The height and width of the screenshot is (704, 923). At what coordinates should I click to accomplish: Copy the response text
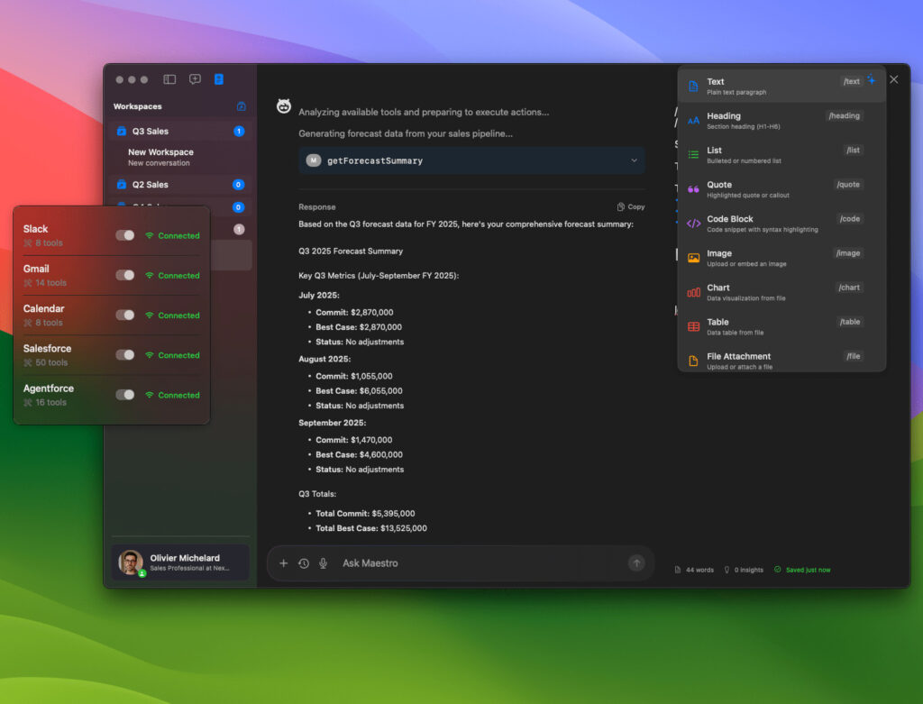pyautogui.click(x=631, y=206)
